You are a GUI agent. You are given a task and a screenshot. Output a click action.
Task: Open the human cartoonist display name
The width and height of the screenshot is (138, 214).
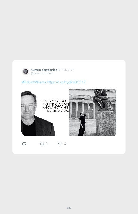click(x=44, y=70)
